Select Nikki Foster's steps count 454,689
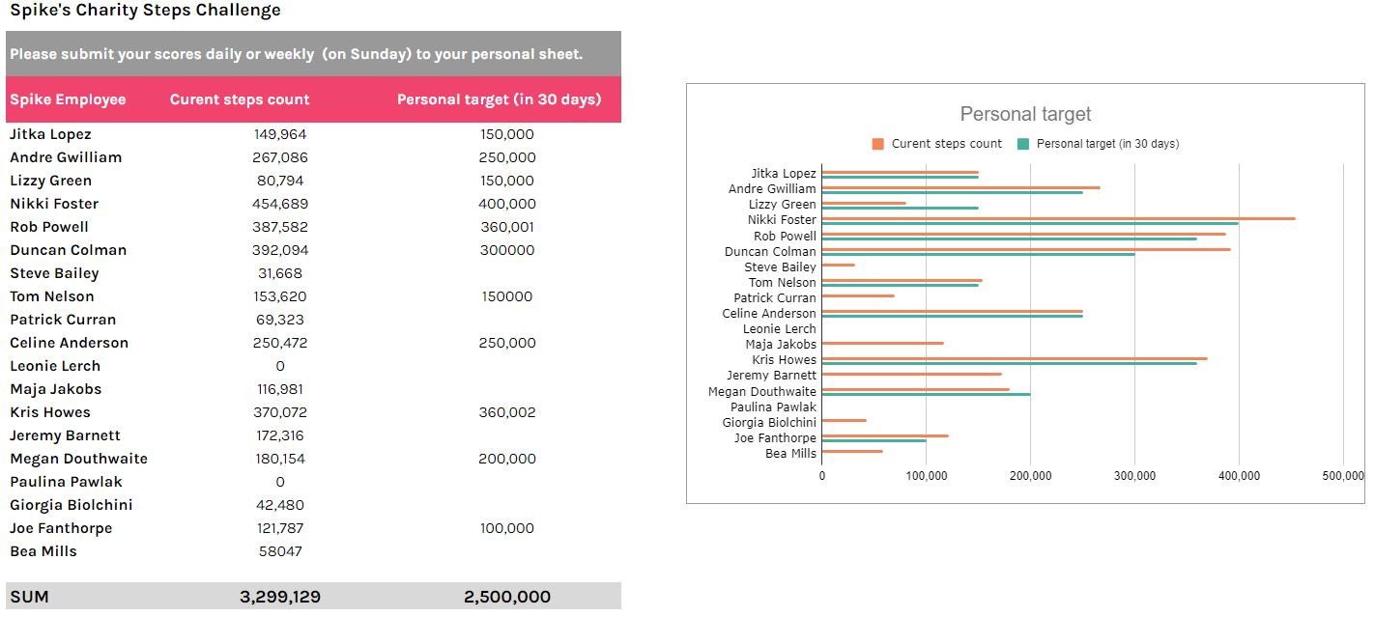 tap(280, 204)
